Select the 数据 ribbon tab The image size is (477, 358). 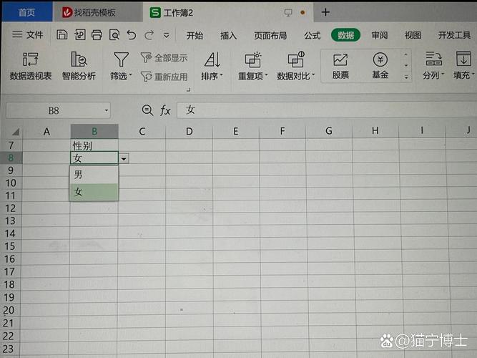(345, 35)
